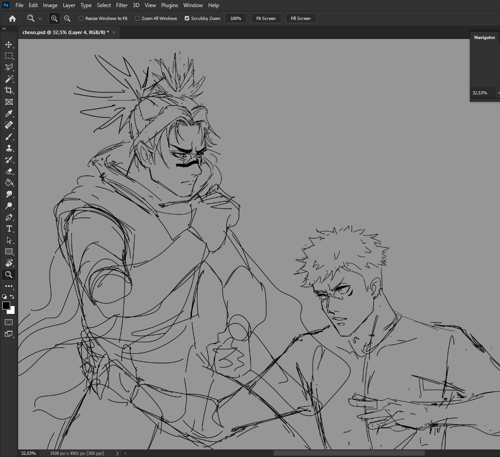Open the Select menu
This screenshot has width=500, height=457.
pyautogui.click(x=104, y=5)
